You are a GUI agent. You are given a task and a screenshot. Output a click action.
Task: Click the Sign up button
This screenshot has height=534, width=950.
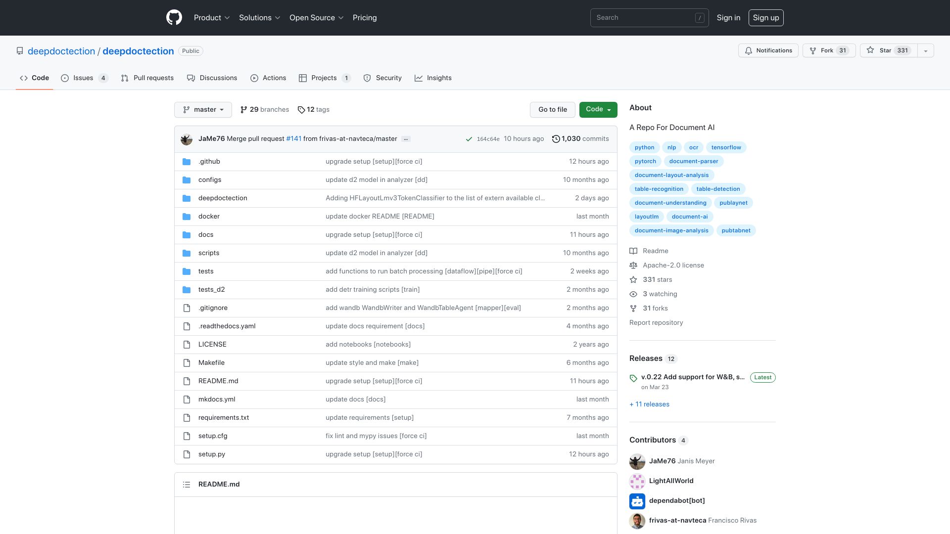pos(766,18)
